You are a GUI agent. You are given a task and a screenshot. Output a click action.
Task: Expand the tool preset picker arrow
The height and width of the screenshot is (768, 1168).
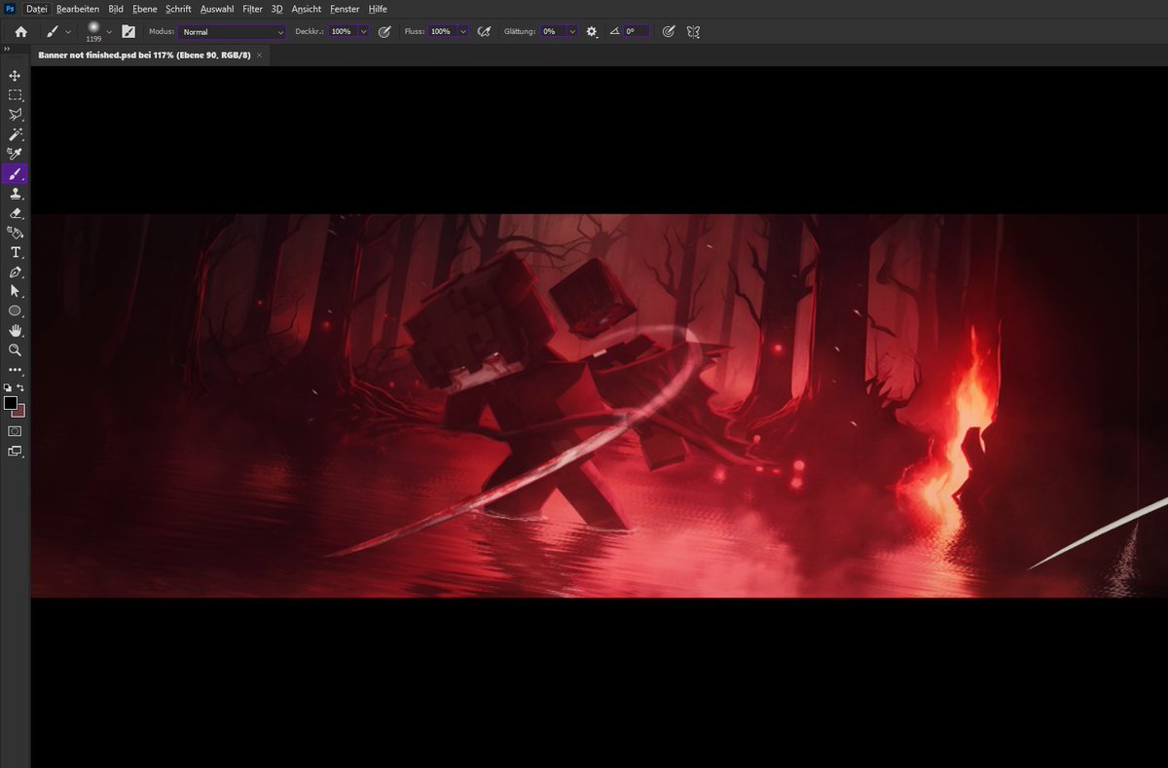68,32
